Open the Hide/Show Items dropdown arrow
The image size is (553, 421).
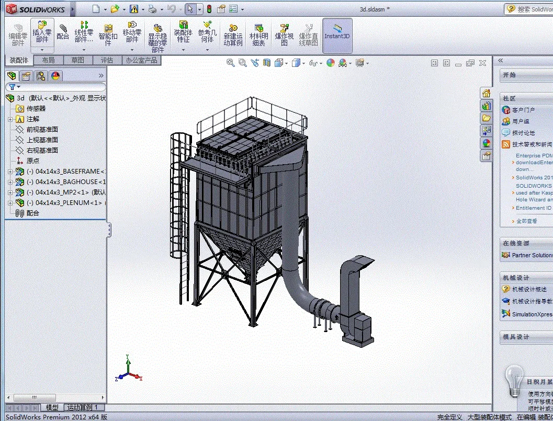[321, 63]
